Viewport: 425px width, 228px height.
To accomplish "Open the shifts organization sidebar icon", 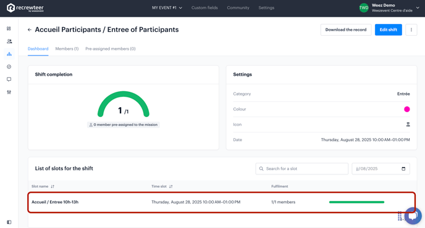I will (9, 54).
